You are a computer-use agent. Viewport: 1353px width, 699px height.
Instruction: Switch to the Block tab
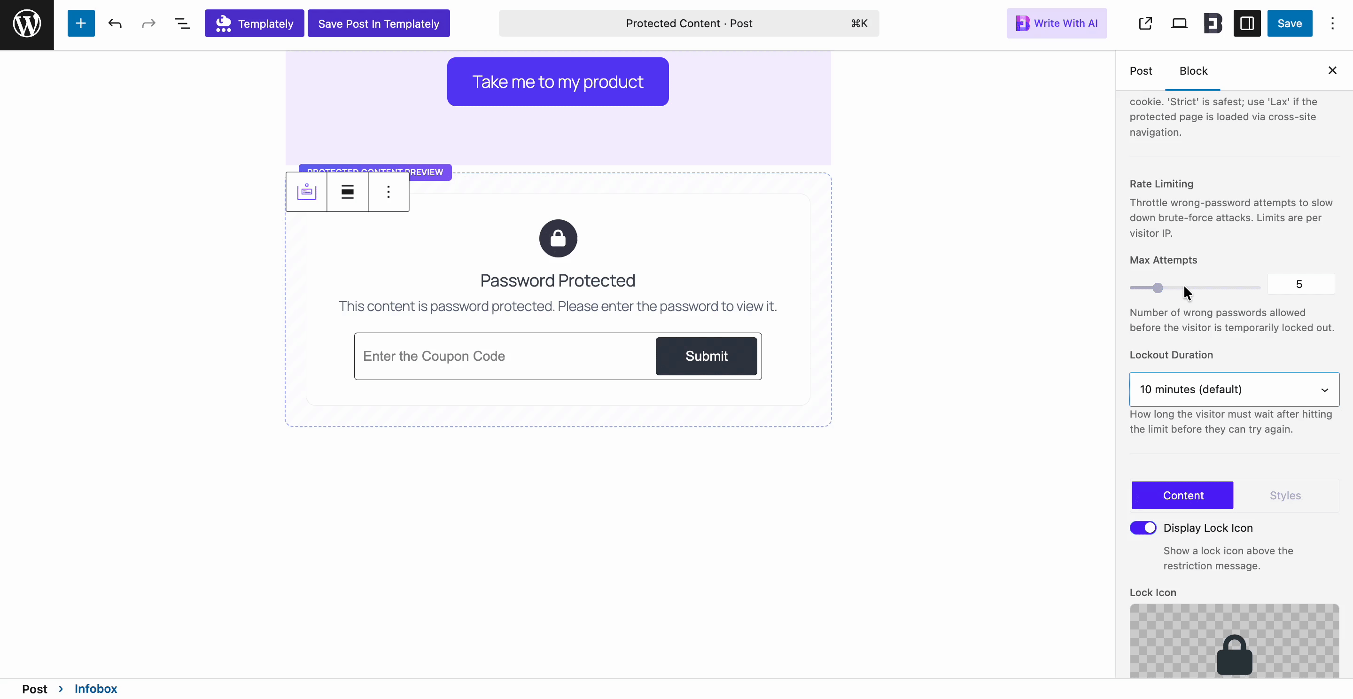point(1193,71)
